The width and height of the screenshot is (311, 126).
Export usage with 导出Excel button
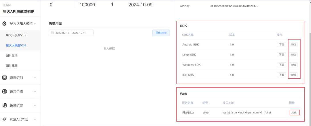161,33
